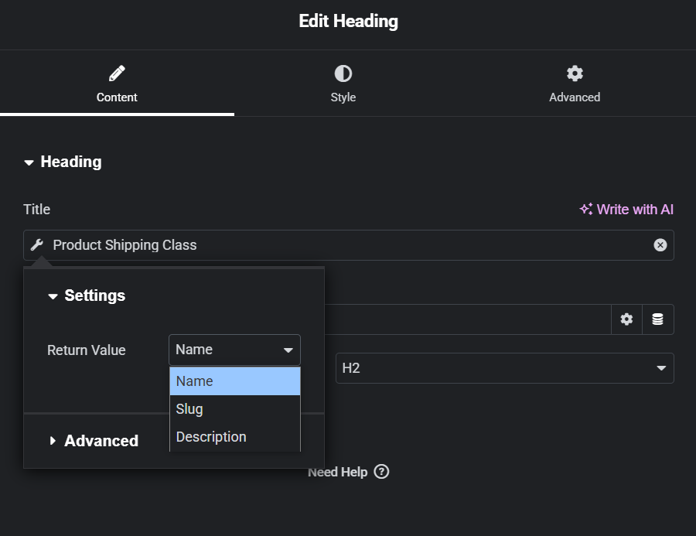Click the Need Help link

[x=349, y=472]
